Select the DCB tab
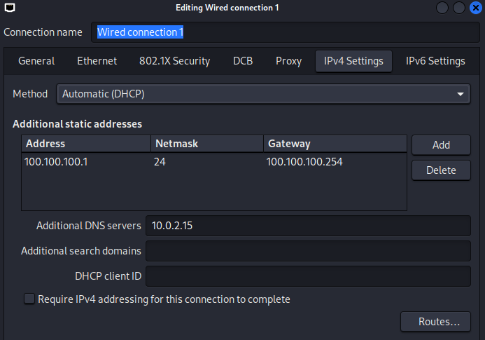The height and width of the screenshot is (340, 485). (243, 61)
